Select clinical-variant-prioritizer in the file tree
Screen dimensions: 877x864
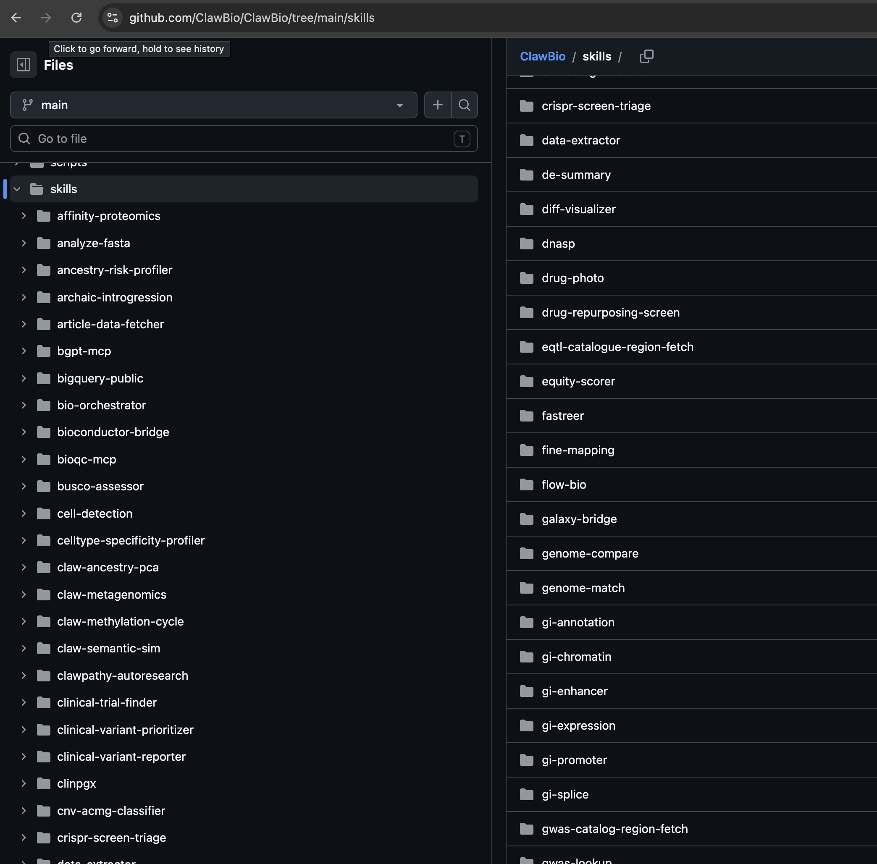click(125, 730)
